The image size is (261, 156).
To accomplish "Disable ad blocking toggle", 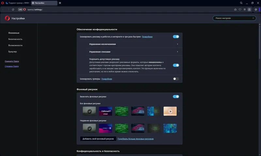I will [x=176, y=37].
